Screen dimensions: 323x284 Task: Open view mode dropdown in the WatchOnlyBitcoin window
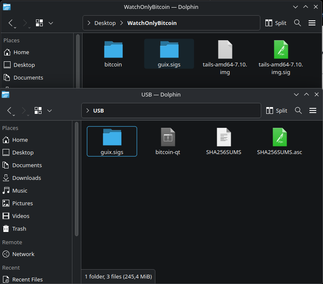point(51,23)
